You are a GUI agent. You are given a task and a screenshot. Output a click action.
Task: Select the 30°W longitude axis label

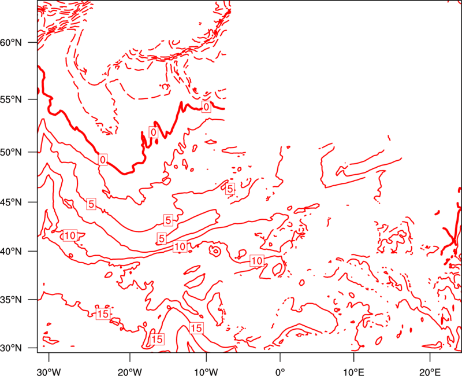(x=49, y=372)
